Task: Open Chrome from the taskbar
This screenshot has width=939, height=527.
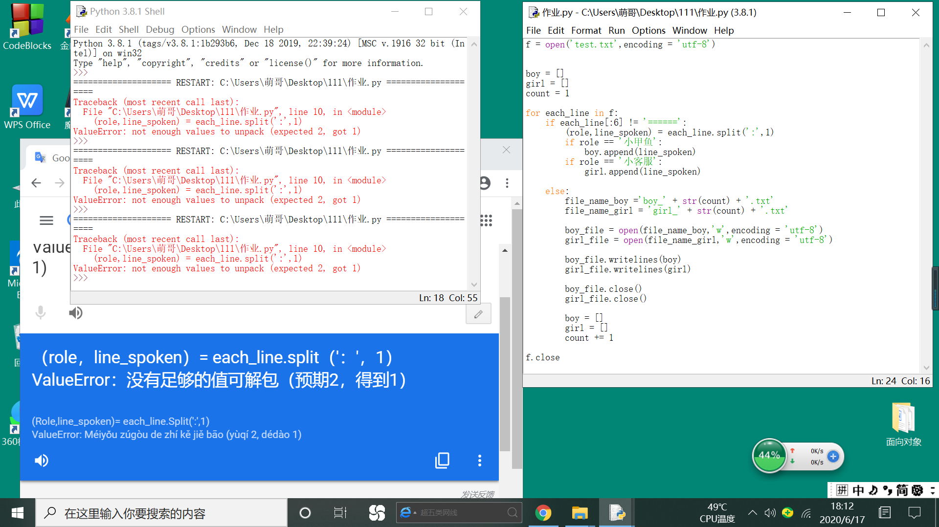Action: [x=543, y=513]
